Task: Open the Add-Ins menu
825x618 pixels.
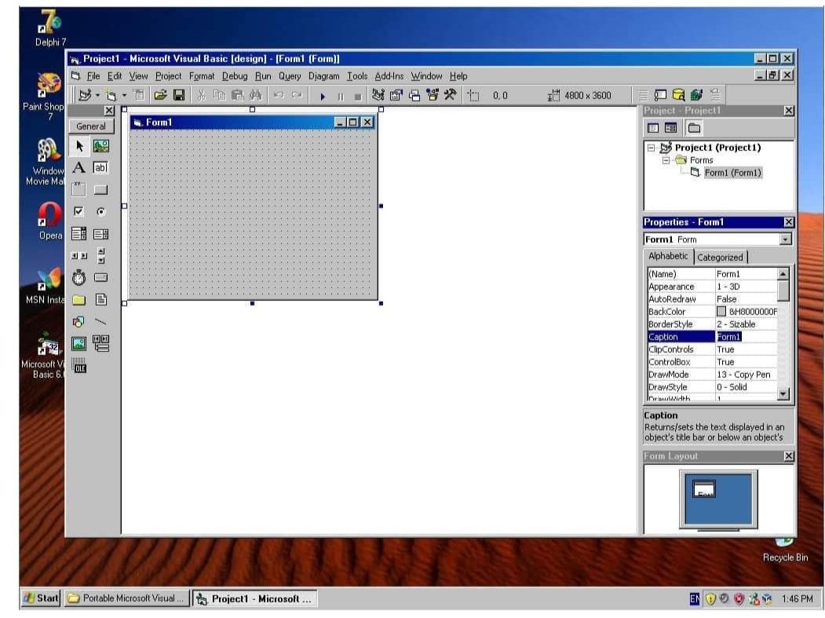Action: point(389,76)
